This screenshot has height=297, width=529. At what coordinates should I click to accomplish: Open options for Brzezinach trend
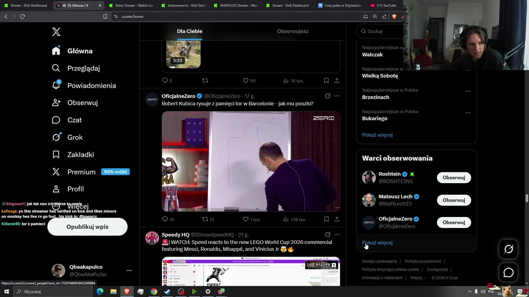[x=468, y=91]
